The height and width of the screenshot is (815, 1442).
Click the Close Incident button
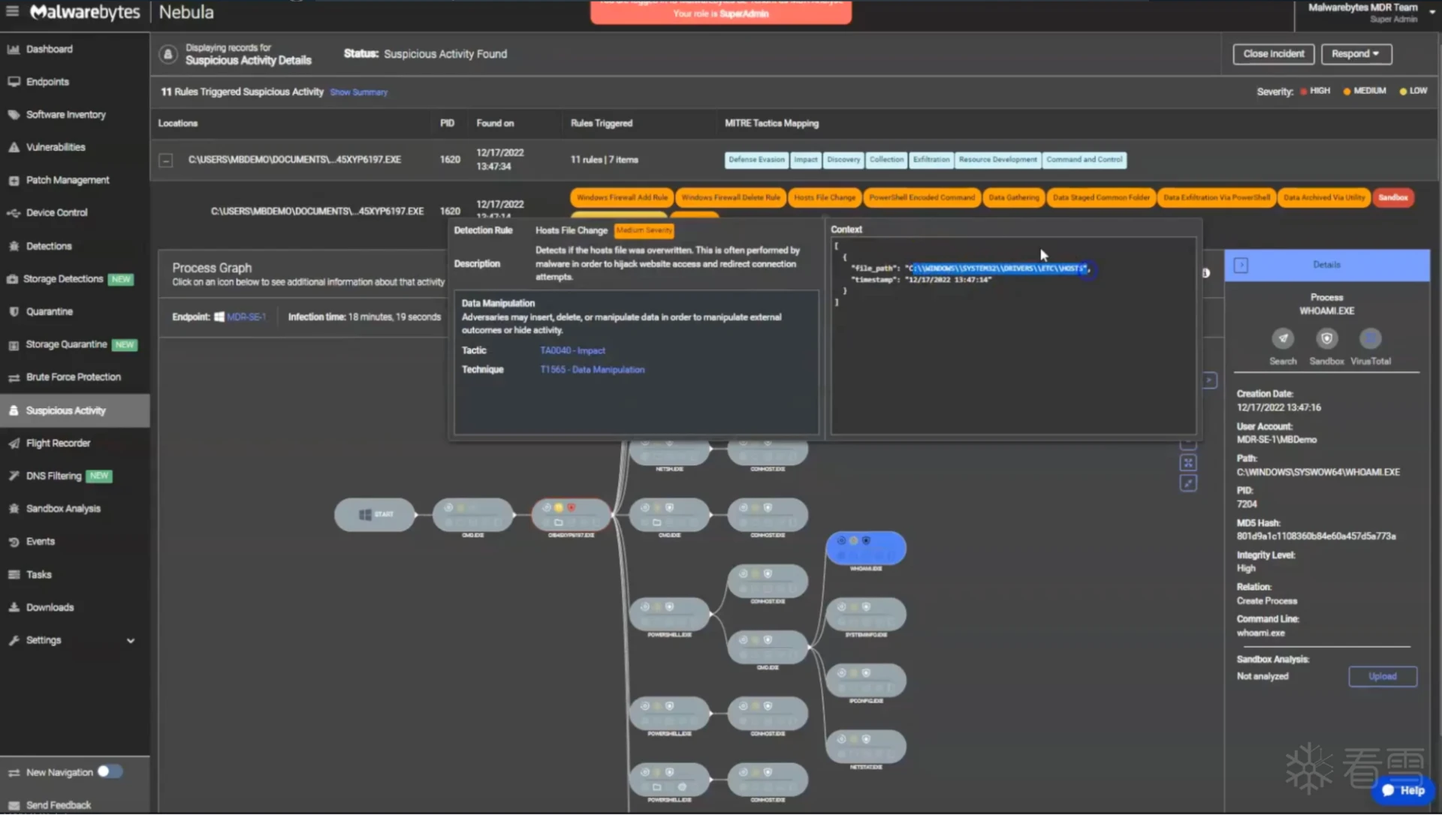pyautogui.click(x=1274, y=54)
